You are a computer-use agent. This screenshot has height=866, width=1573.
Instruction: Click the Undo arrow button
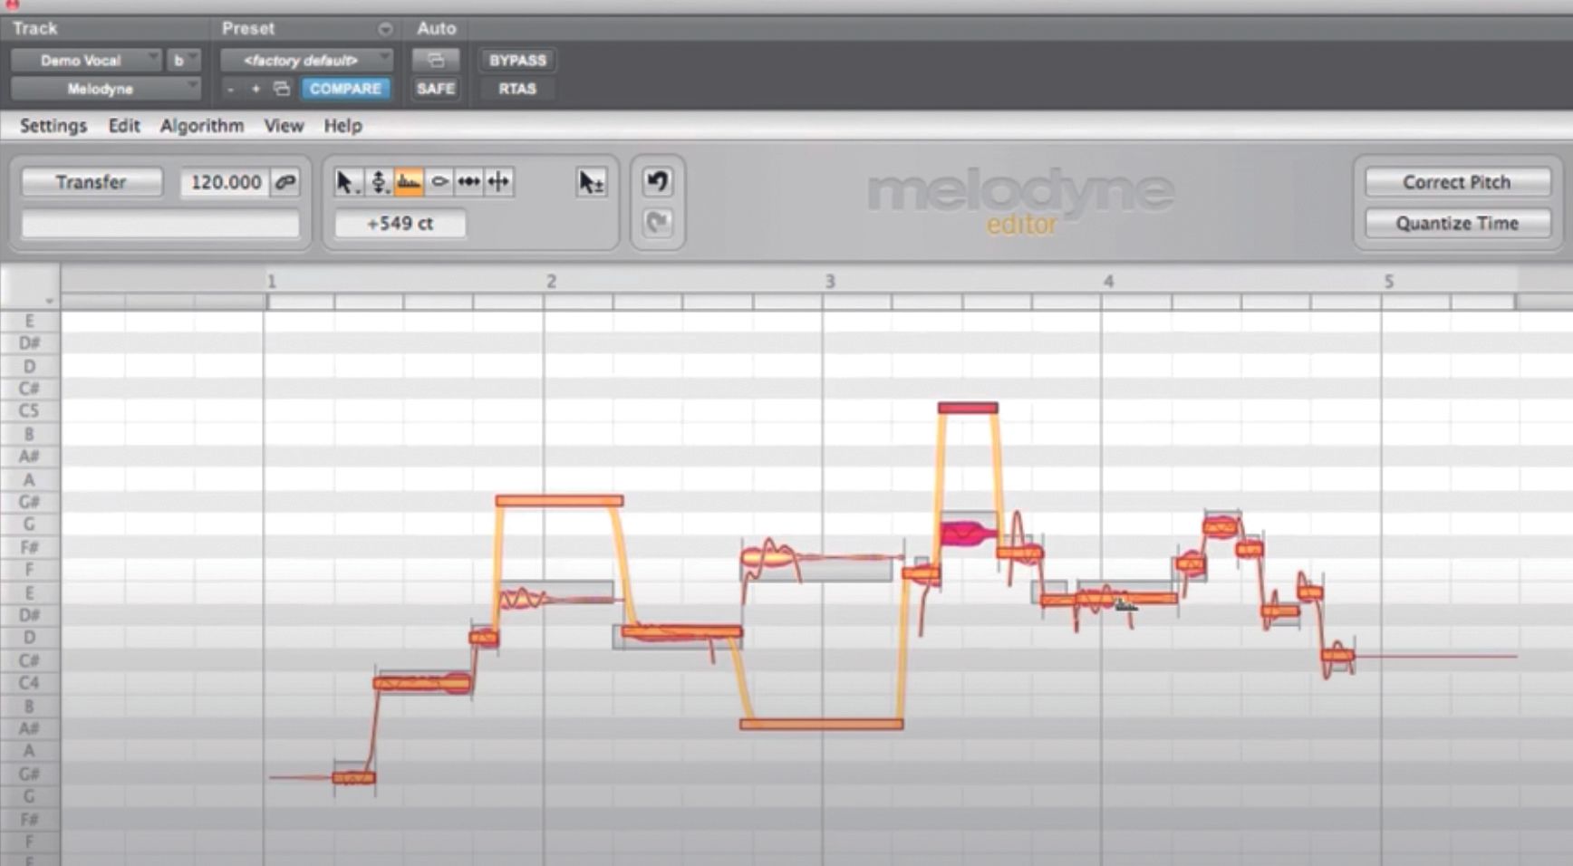coord(657,182)
